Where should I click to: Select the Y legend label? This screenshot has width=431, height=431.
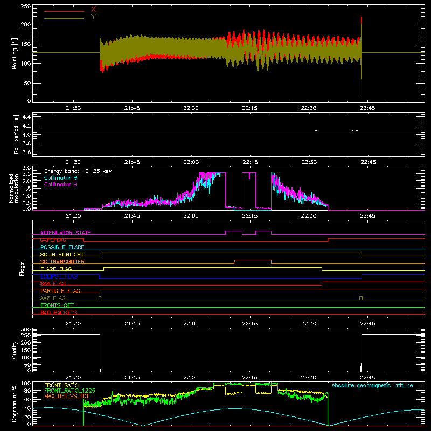[93, 17]
